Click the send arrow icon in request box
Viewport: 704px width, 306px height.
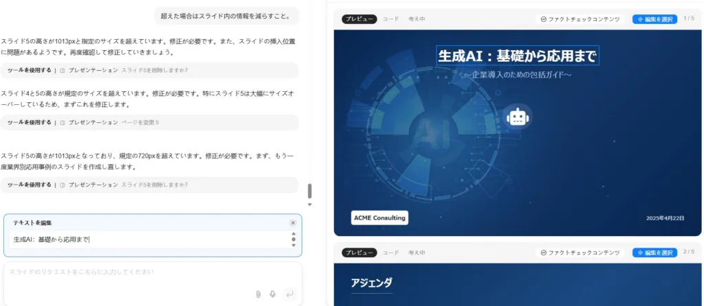pyautogui.click(x=289, y=294)
